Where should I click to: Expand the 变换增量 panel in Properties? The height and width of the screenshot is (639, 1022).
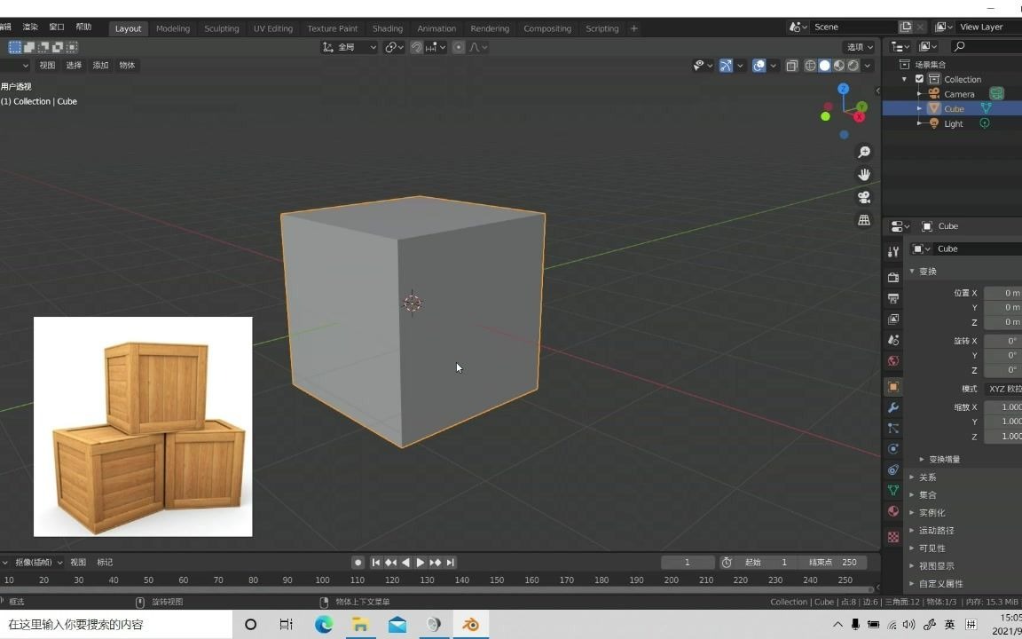pyautogui.click(x=945, y=459)
